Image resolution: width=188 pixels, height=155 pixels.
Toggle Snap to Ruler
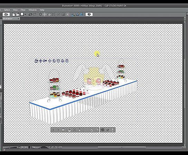pos(73,15)
